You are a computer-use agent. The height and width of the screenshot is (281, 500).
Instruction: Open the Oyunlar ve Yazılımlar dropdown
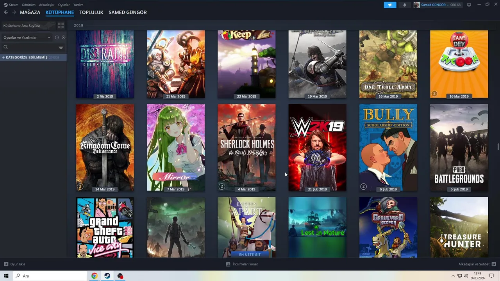coord(27,37)
